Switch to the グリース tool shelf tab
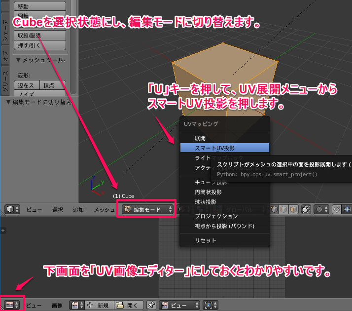Image resolution: width=352 pixels, height=311 pixels. pos(5,80)
